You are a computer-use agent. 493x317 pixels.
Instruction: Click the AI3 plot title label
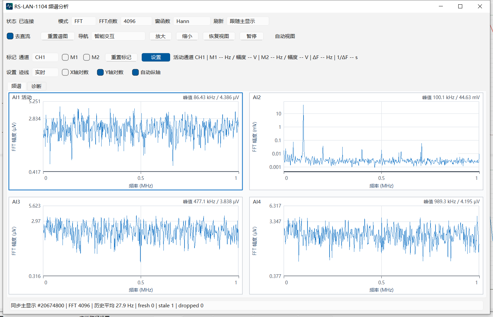pos(16,202)
